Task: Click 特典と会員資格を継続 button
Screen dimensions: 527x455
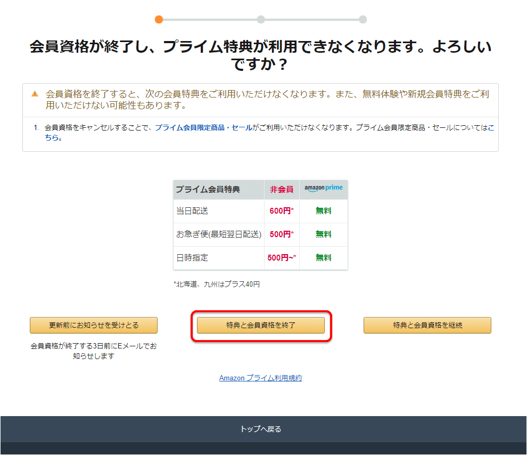Action: coord(427,325)
